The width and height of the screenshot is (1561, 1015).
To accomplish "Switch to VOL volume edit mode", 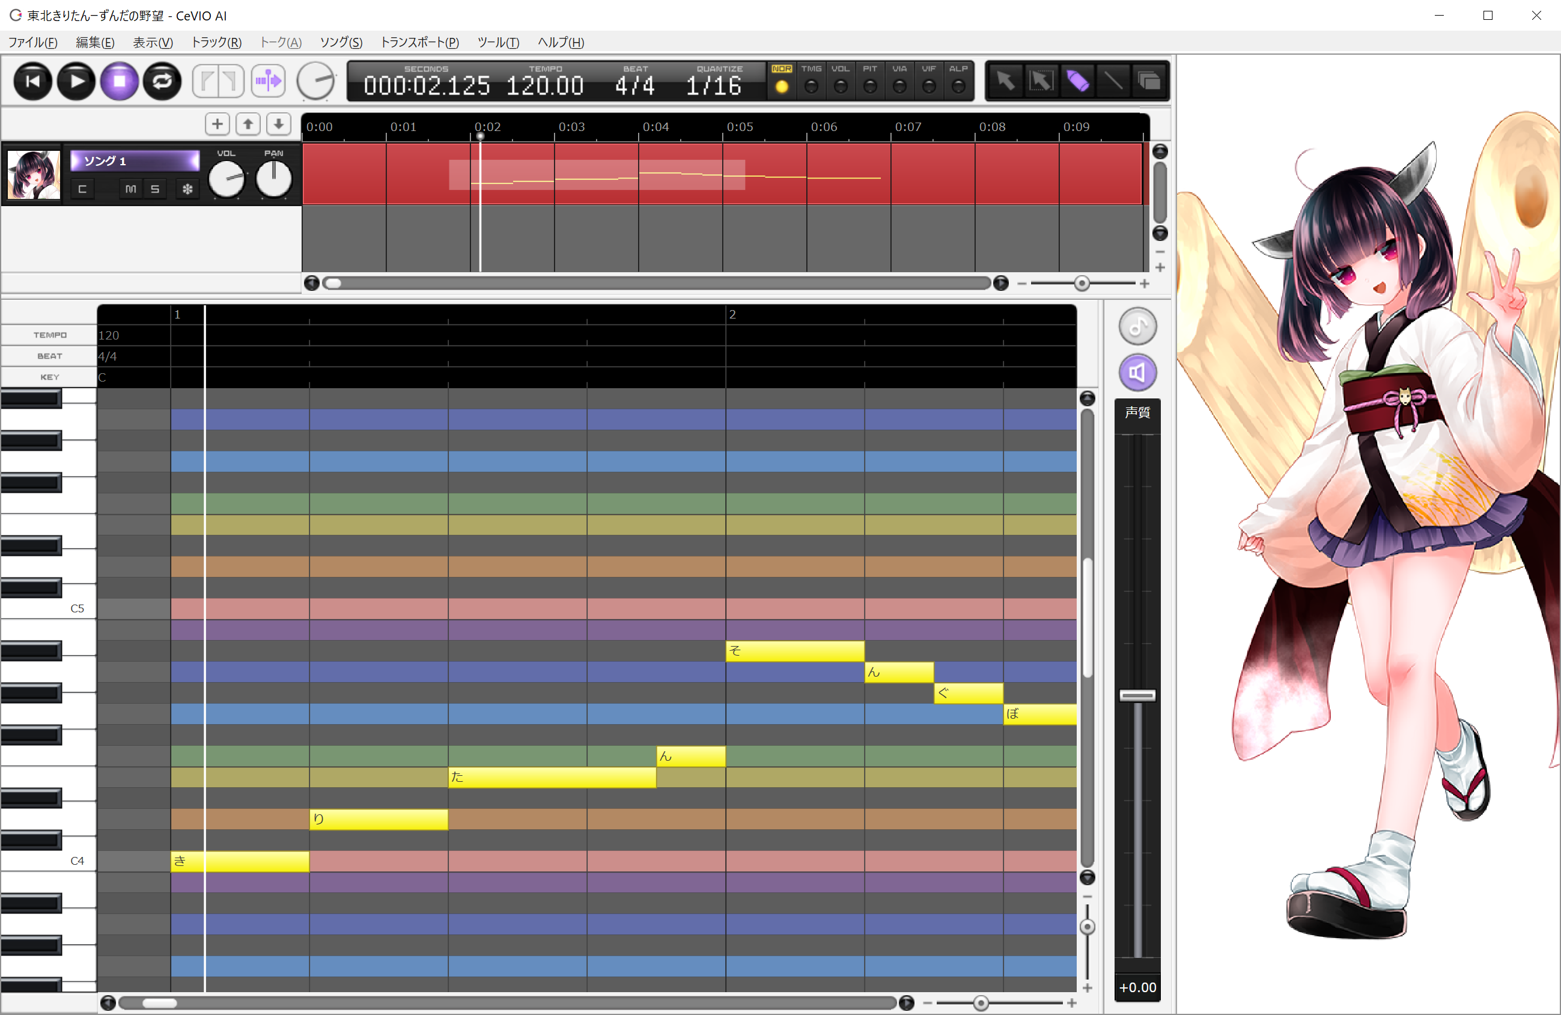I will pyautogui.click(x=841, y=80).
